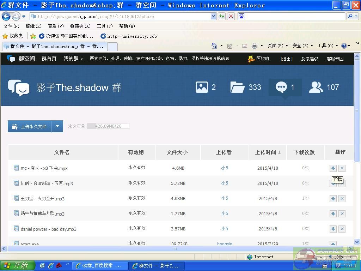Download daniel powter - bad day.mp3
Image resolution: width=361 pixels, height=271 pixels.
[333, 229]
